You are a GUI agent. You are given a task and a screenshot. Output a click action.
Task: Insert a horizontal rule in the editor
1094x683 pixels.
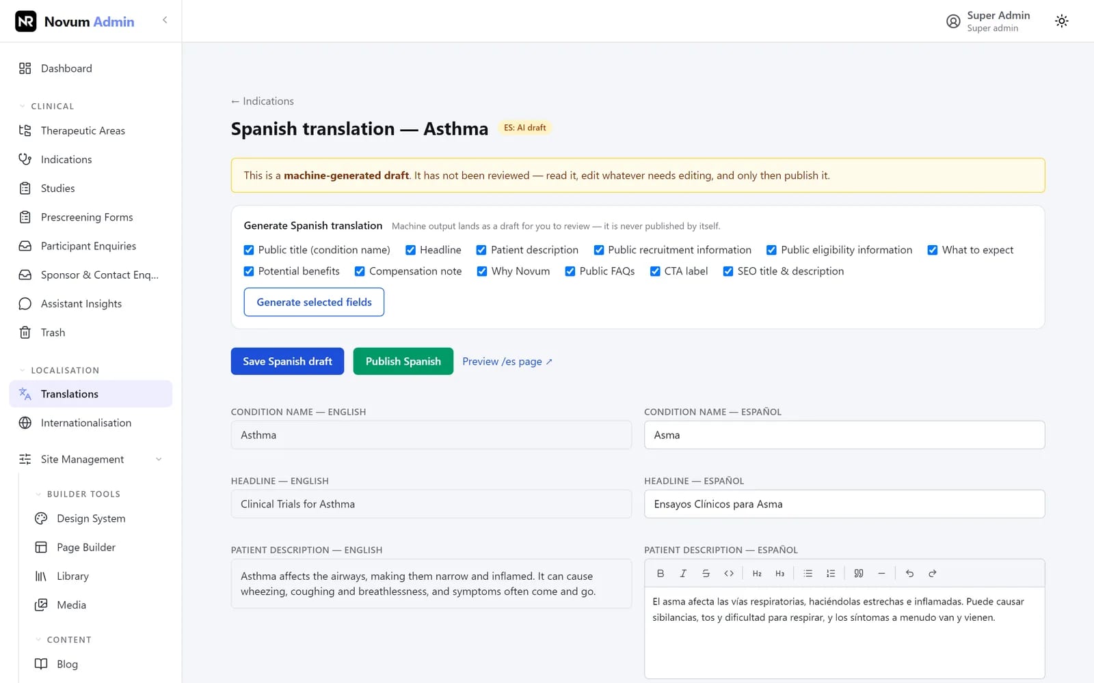point(881,574)
